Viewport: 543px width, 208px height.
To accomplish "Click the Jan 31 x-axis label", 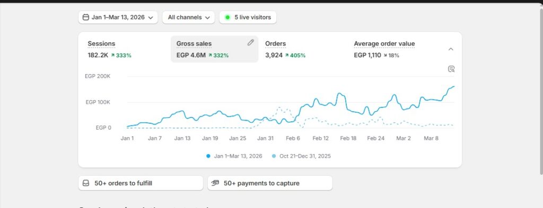I will click(x=265, y=139).
